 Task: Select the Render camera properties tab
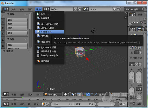pyautogui.click(x=139, y=29)
